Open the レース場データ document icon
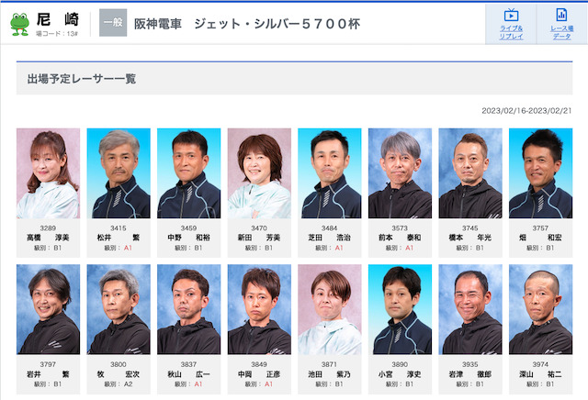This screenshot has height=400, width=588. [x=561, y=15]
